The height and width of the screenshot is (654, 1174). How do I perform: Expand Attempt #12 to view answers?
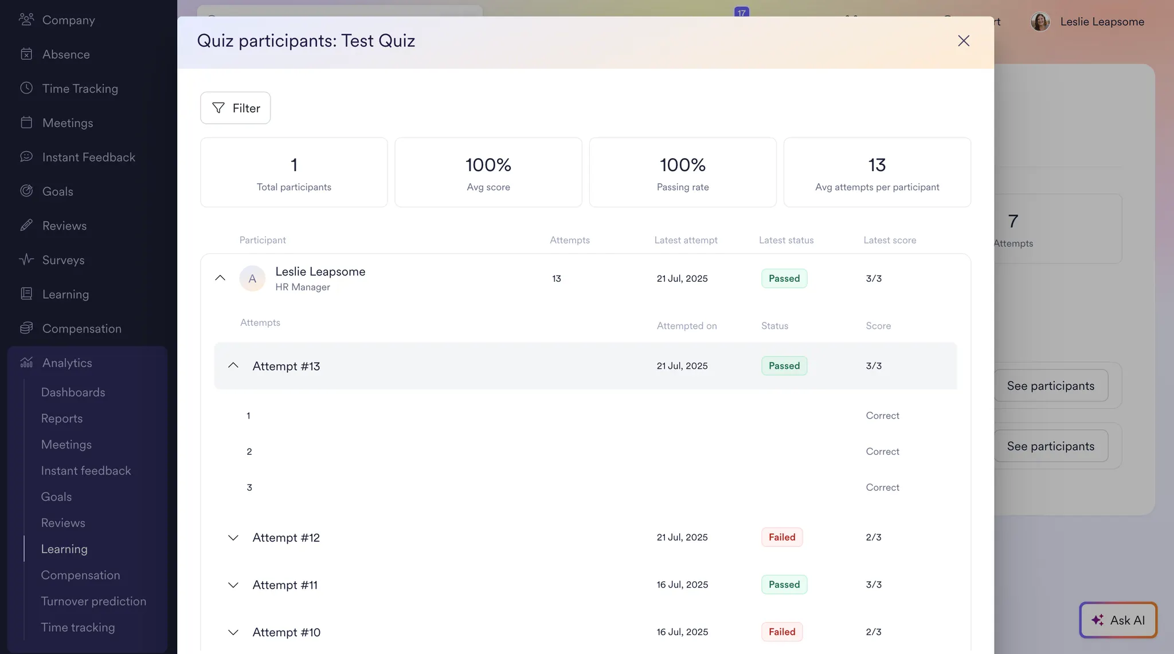coord(233,537)
